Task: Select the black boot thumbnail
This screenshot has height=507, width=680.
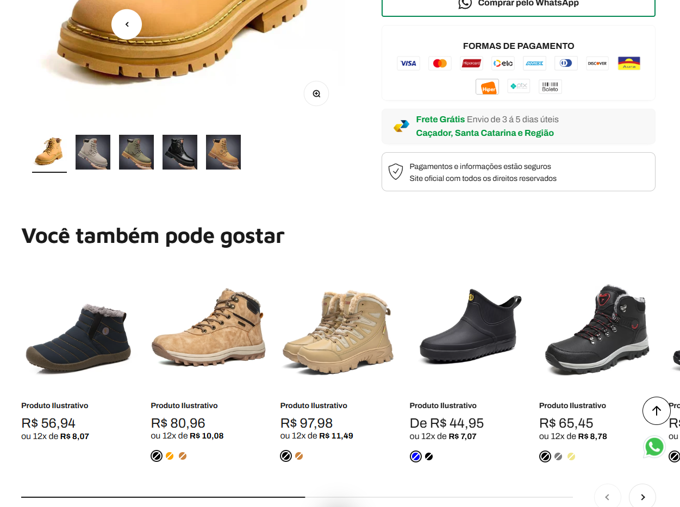Action: [x=179, y=152]
